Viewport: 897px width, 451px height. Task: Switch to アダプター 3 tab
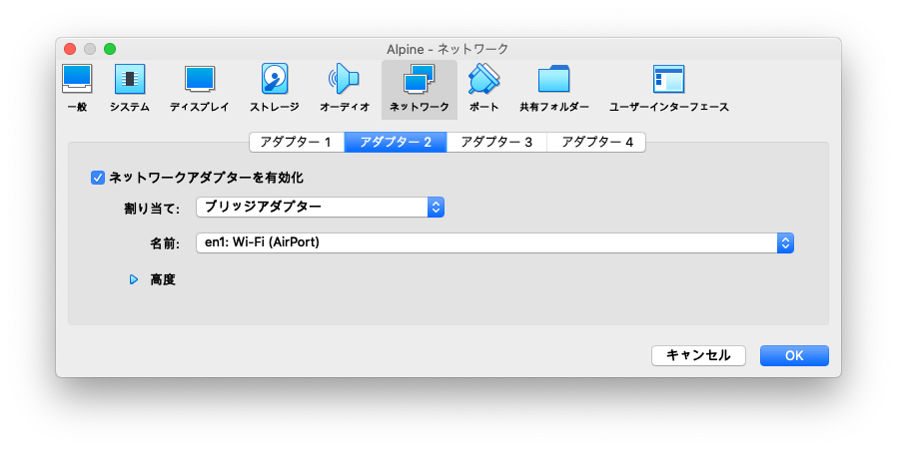496,142
